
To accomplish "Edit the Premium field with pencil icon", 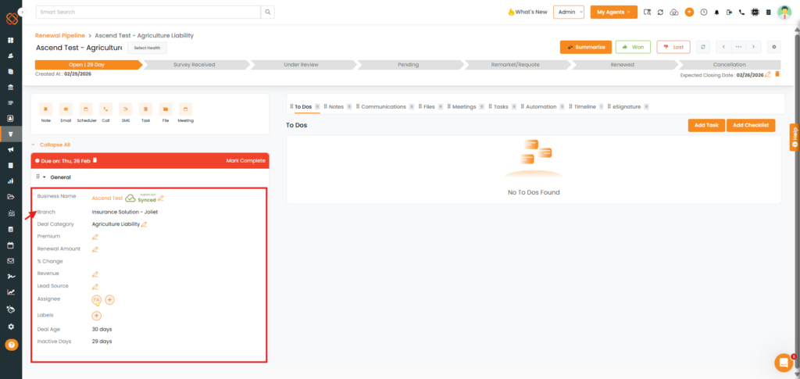I will click(x=95, y=236).
